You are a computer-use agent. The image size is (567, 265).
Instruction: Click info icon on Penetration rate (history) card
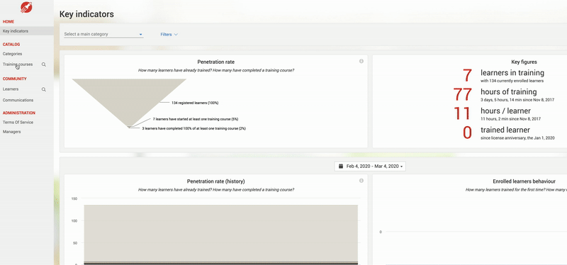click(361, 181)
